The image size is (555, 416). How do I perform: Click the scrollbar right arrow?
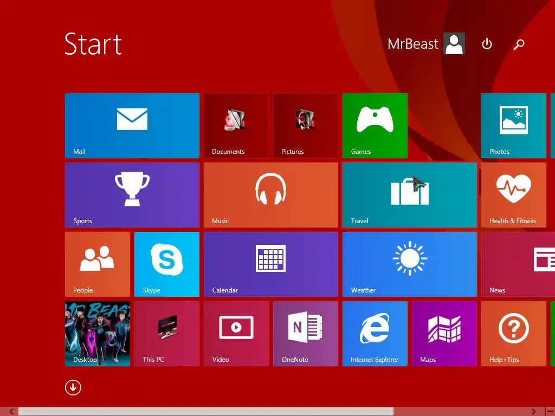(533, 412)
